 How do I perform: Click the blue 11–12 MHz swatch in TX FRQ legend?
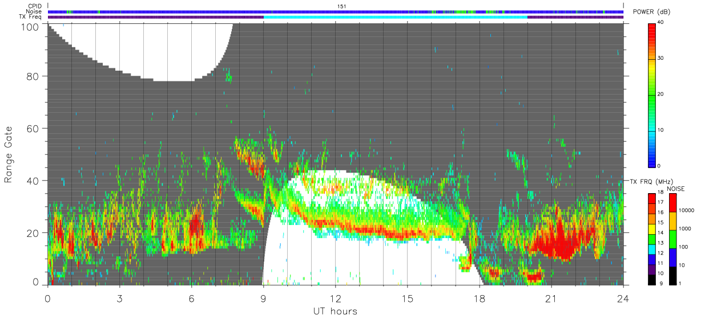coord(652,260)
